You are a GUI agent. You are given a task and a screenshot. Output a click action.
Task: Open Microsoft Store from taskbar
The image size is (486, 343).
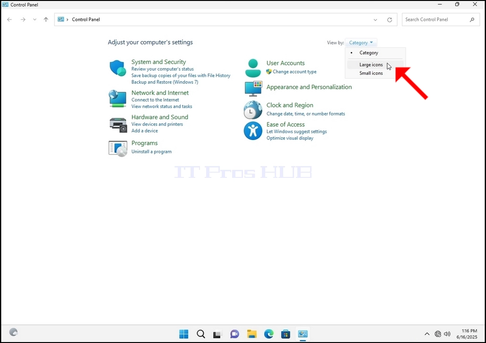[286, 334]
